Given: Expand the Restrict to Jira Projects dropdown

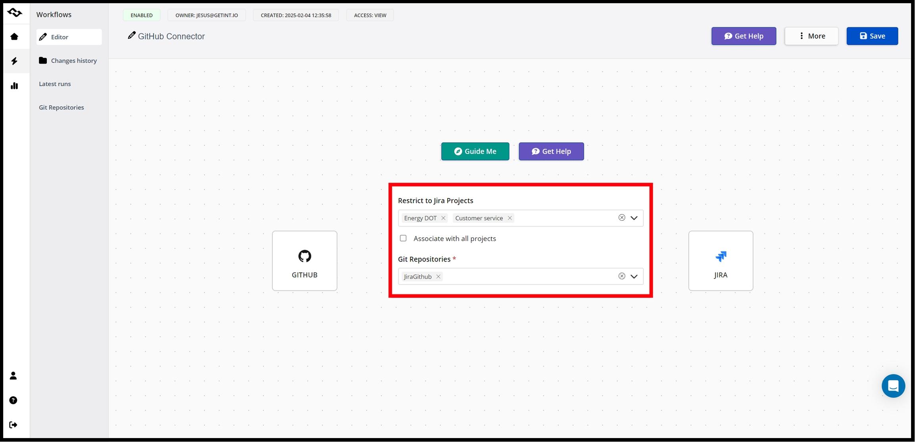Looking at the screenshot, I should coord(634,218).
